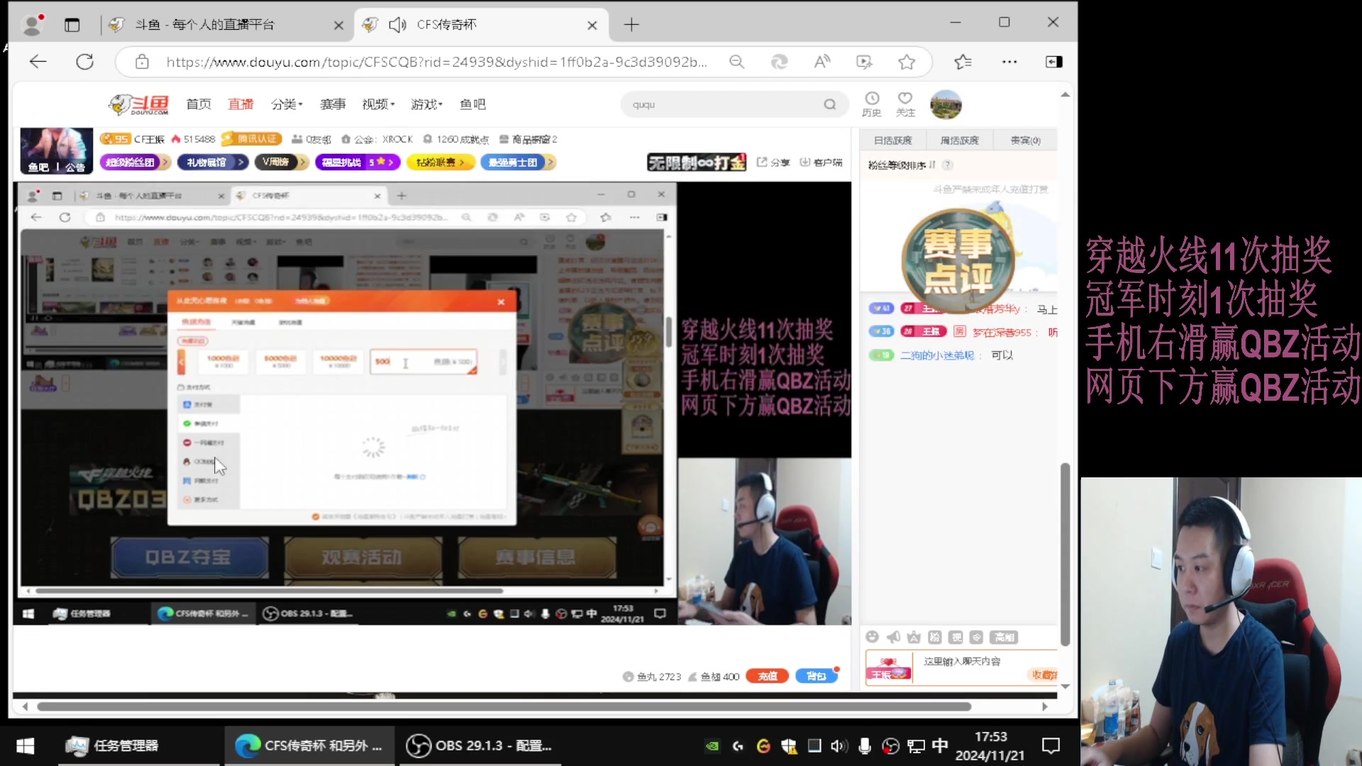The image size is (1362, 766).
Task: Open the Favorites list icon
Action: click(963, 62)
